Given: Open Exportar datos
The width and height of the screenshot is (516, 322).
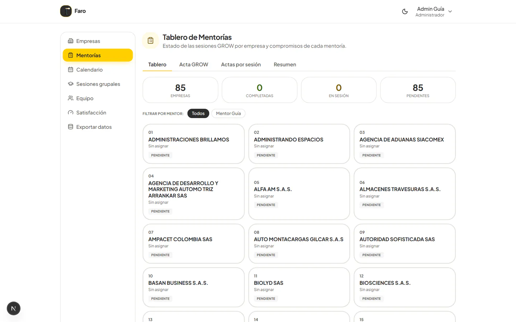Looking at the screenshot, I should 98,127.
